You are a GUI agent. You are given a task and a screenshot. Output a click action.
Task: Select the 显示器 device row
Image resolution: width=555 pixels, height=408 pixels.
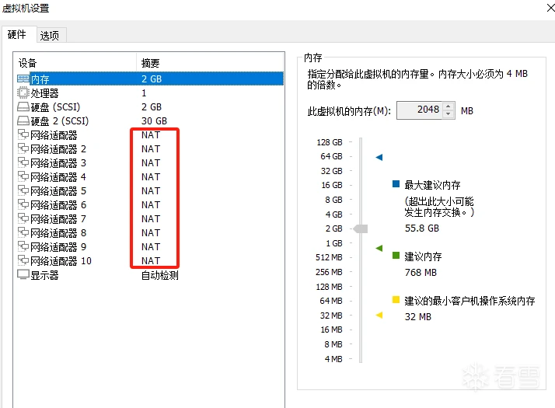(x=150, y=274)
